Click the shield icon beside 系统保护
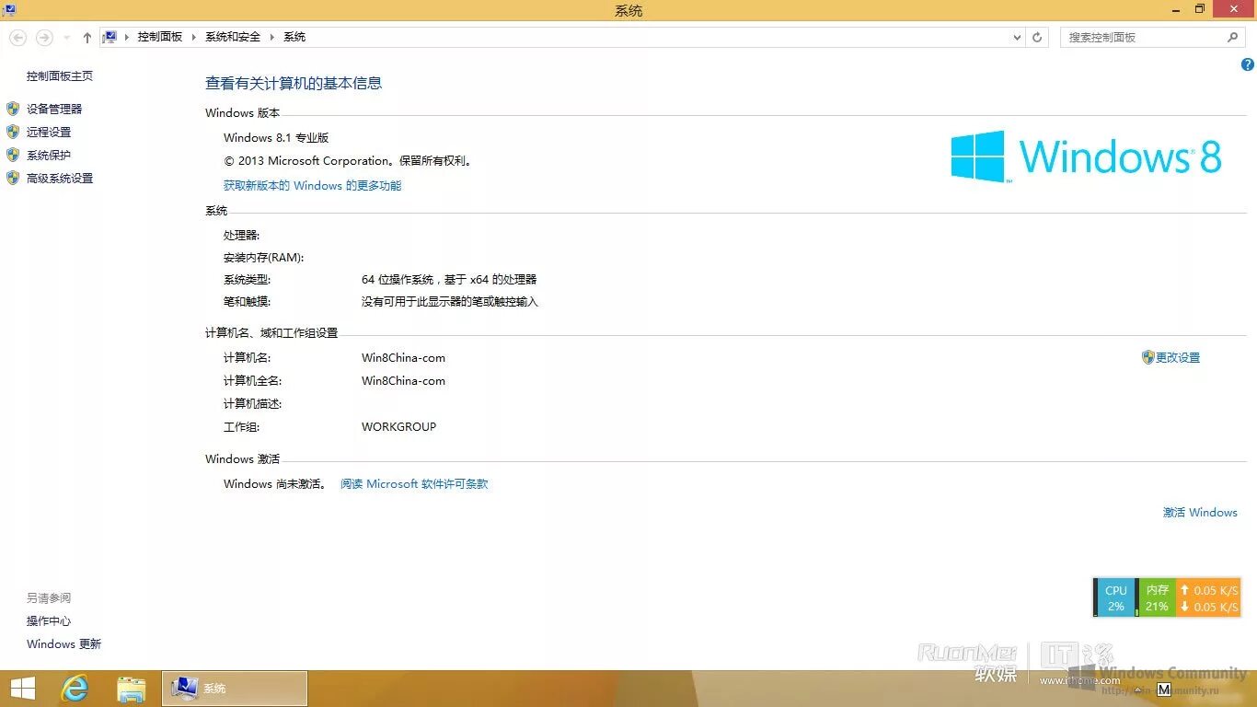The image size is (1257, 707). [x=13, y=155]
